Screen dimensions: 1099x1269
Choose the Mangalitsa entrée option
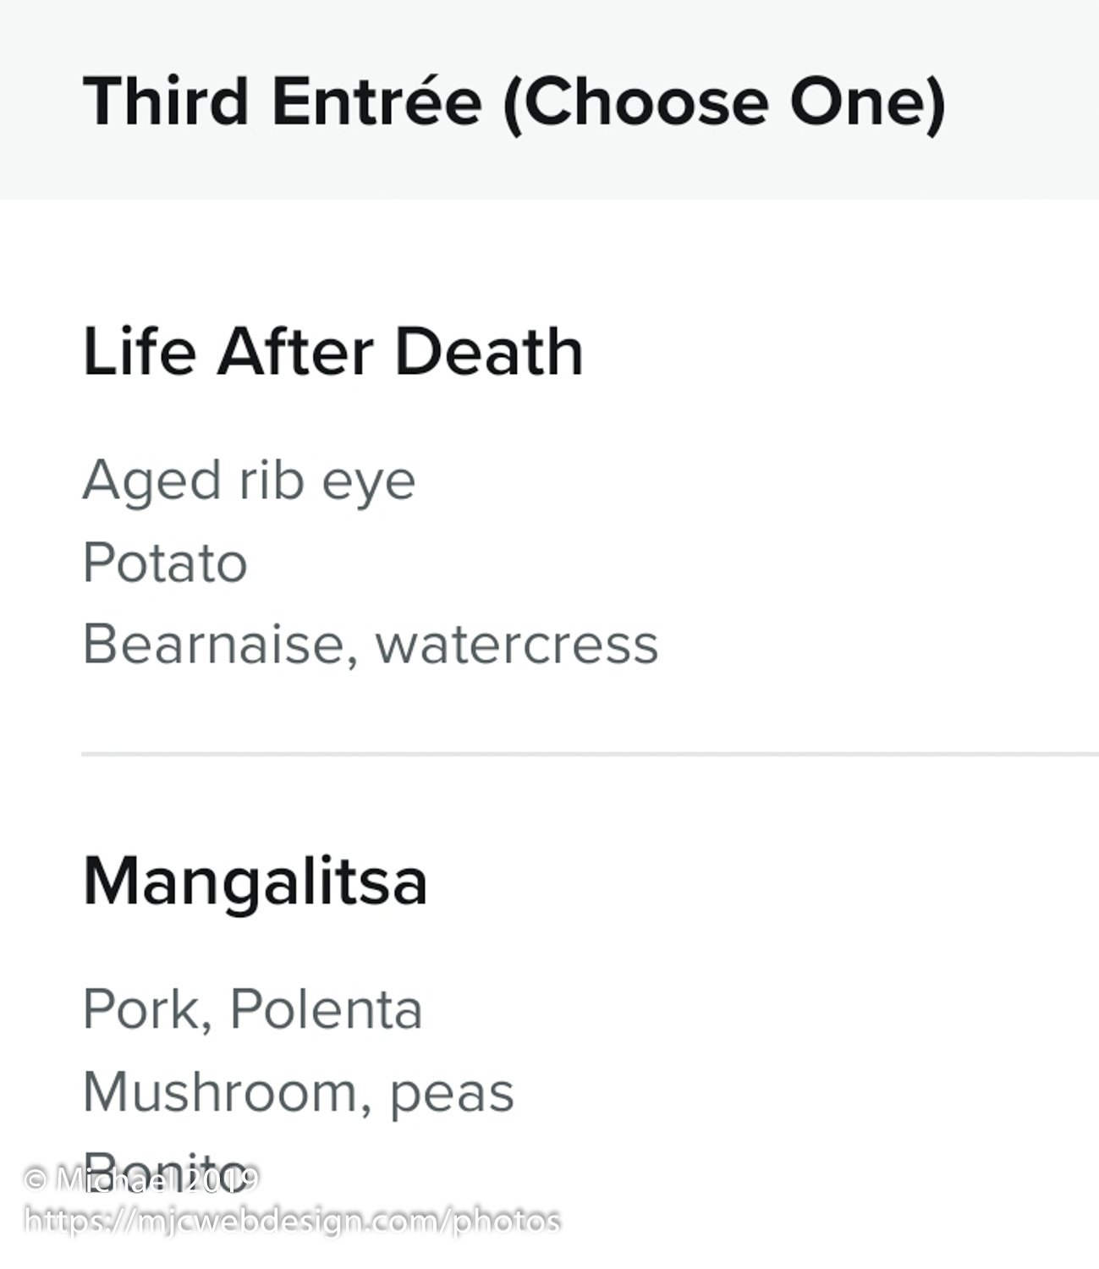(x=255, y=882)
